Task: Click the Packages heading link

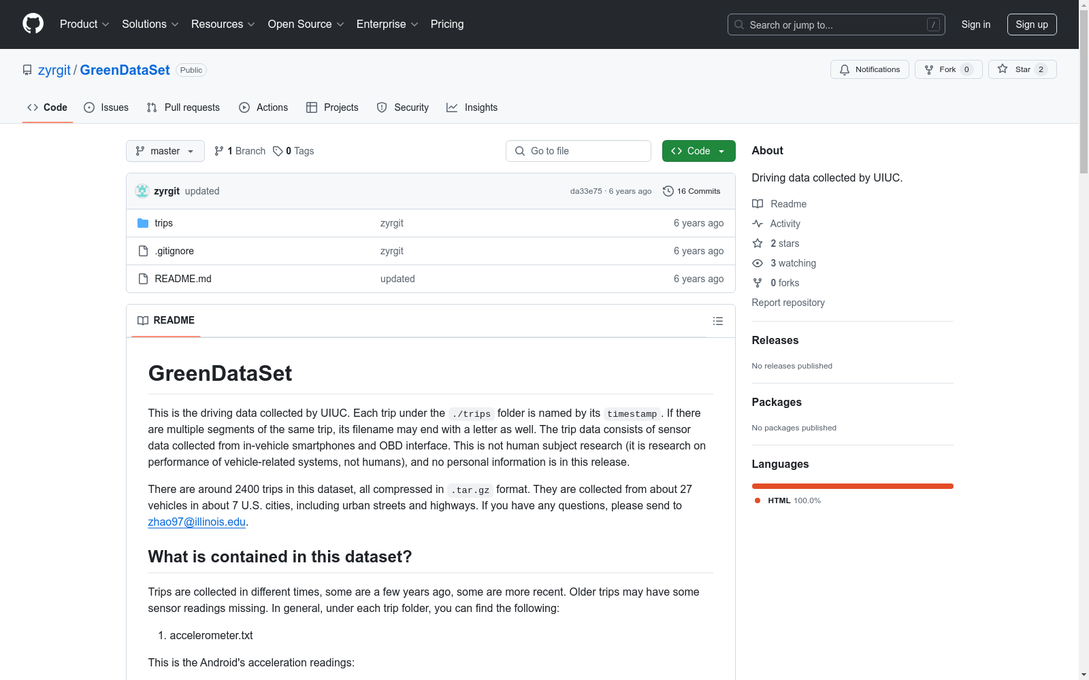Action: tap(777, 402)
